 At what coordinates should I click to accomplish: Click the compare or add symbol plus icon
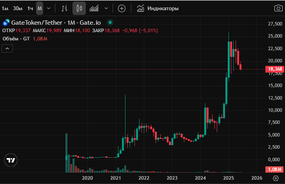tap(122, 8)
